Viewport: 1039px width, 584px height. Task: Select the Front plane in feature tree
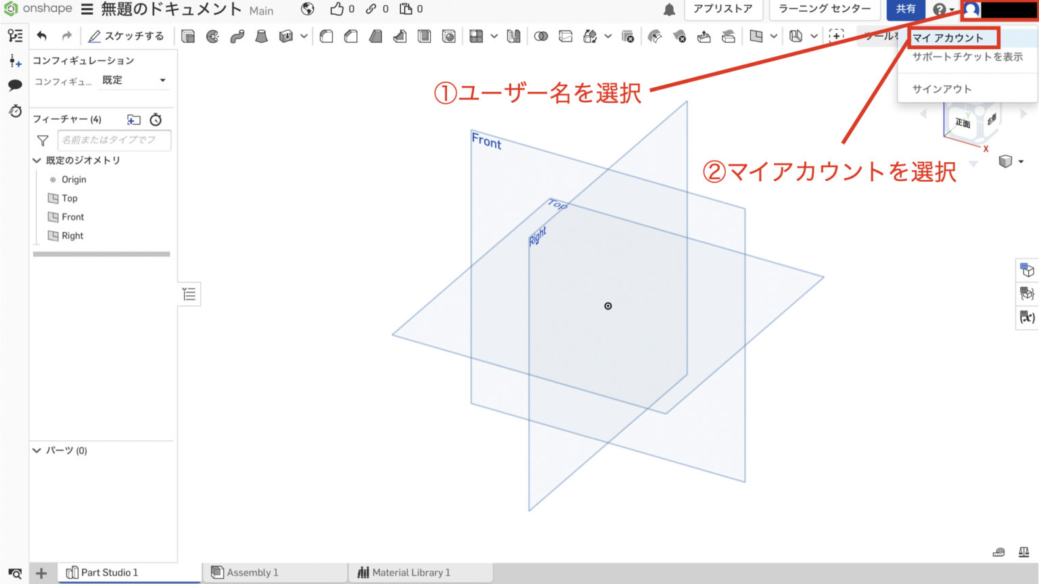pyautogui.click(x=72, y=217)
